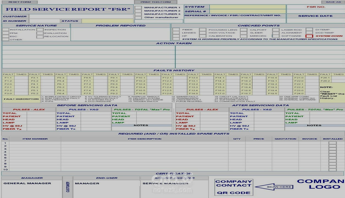
Task: Check the ALIGNMENT box
Action: pyautogui.click(x=276, y=33)
